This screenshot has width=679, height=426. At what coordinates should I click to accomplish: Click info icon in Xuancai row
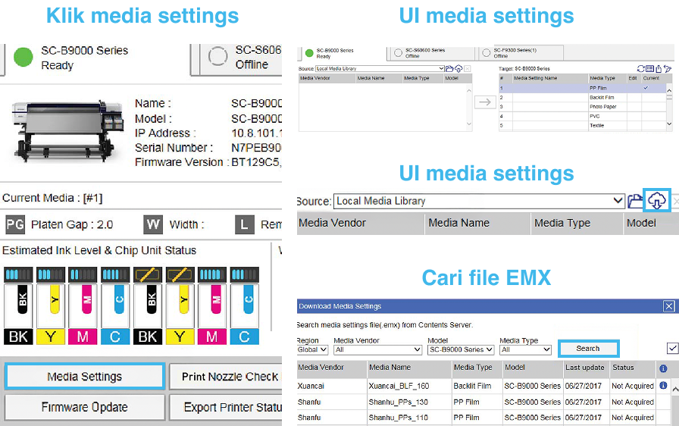[663, 385]
